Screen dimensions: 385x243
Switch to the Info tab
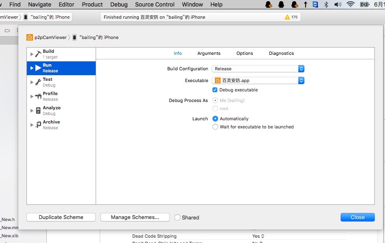(x=178, y=53)
